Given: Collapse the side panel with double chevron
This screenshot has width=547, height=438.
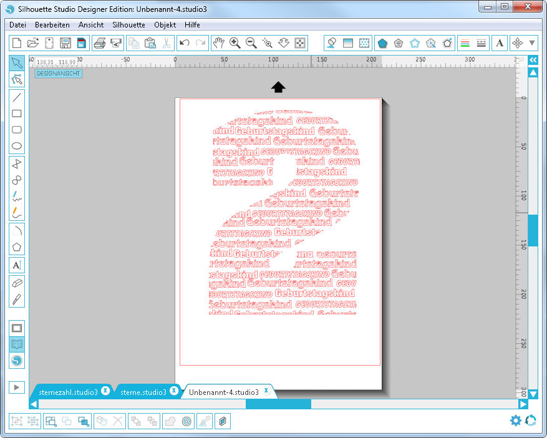Looking at the screenshot, I should (533, 60).
